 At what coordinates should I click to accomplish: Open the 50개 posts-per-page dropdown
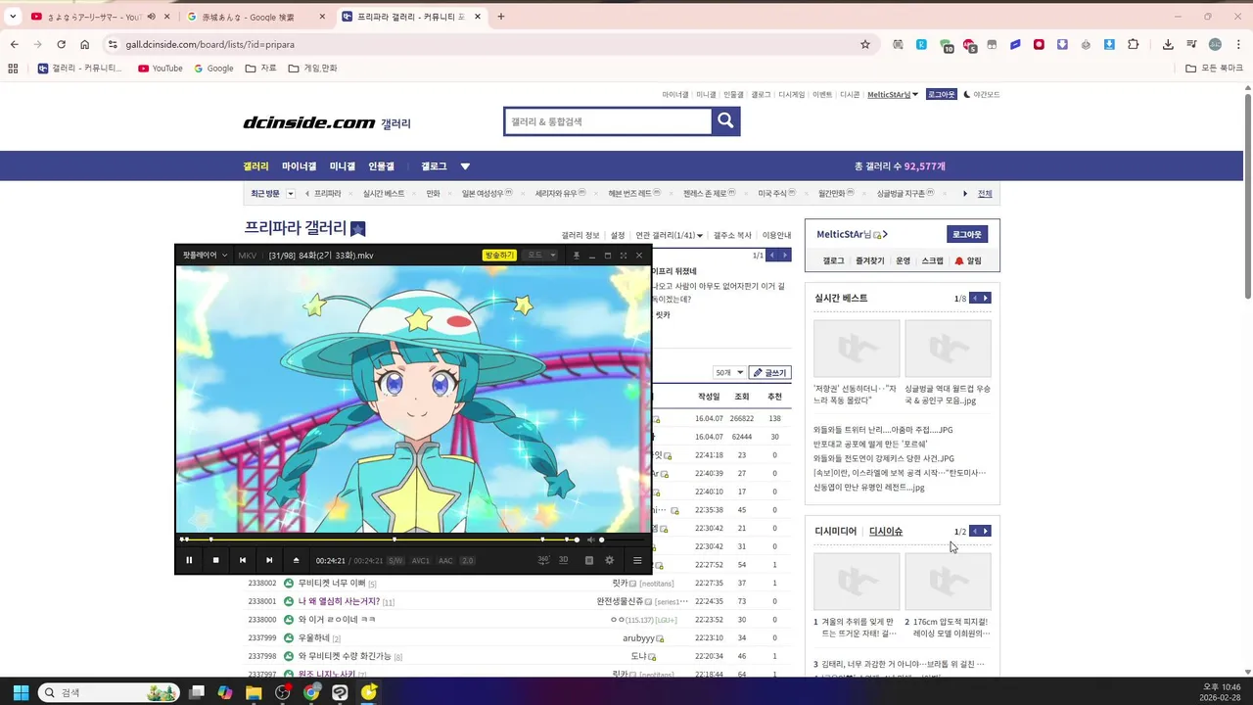[x=728, y=373]
